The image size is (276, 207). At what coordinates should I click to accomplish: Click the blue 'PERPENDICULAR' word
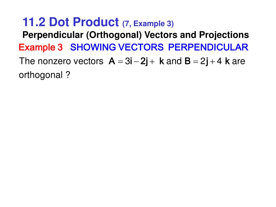(208, 47)
